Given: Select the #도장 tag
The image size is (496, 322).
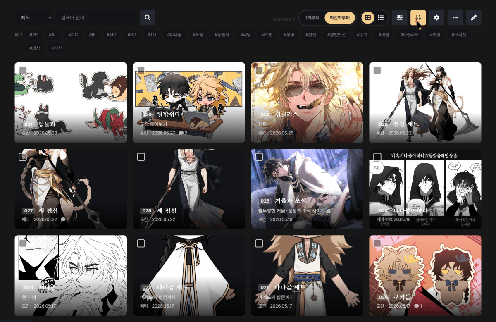Looking at the screenshot, I should tap(198, 35).
